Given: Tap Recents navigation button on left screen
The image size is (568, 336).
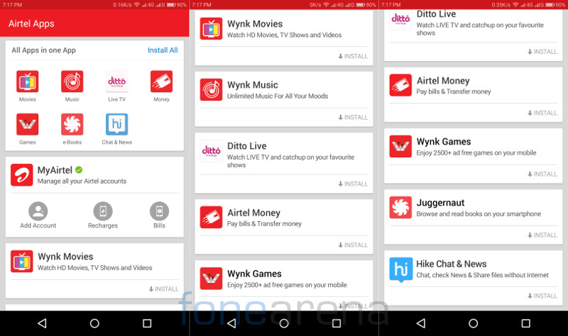Looking at the screenshot, I should 147,323.
